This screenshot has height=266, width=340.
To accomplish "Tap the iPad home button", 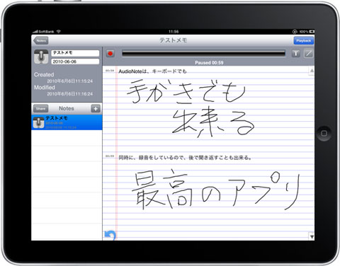I will (x=324, y=134).
